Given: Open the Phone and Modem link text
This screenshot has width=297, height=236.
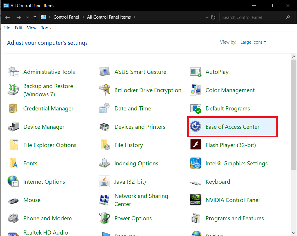Looking at the screenshot, I should [x=47, y=218].
